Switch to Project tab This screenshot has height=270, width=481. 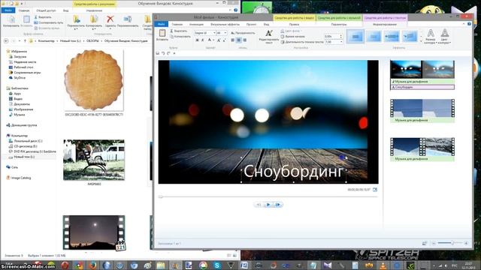click(251, 24)
